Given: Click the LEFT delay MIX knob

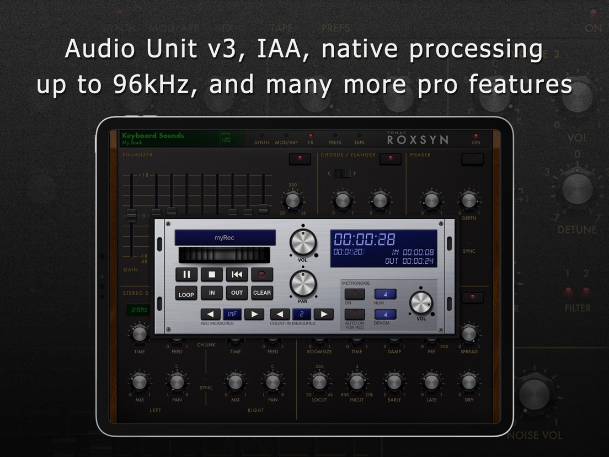Looking at the screenshot, I should point(139,382).
